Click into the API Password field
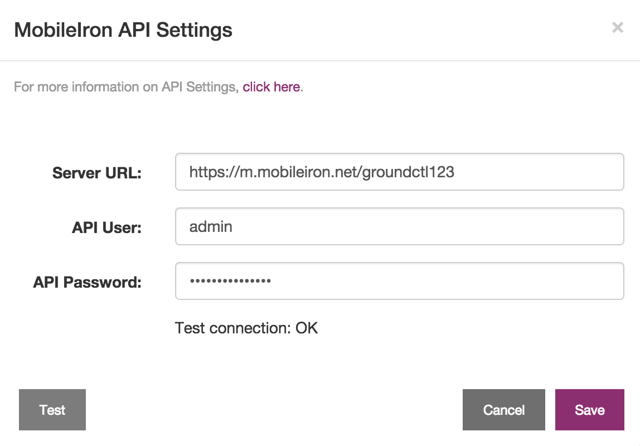 (x=400, y=281)
